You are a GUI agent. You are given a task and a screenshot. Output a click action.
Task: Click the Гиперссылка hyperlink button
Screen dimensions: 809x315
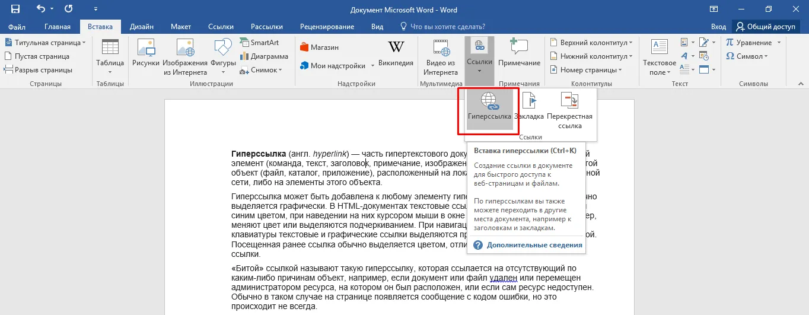point(489,109)
